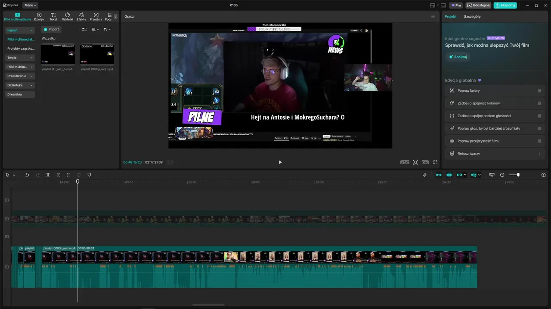Image resolution: width=551 pixels, height=309 pixels.
Task: Toggle the preview axis option
Action: pos(474,175)
